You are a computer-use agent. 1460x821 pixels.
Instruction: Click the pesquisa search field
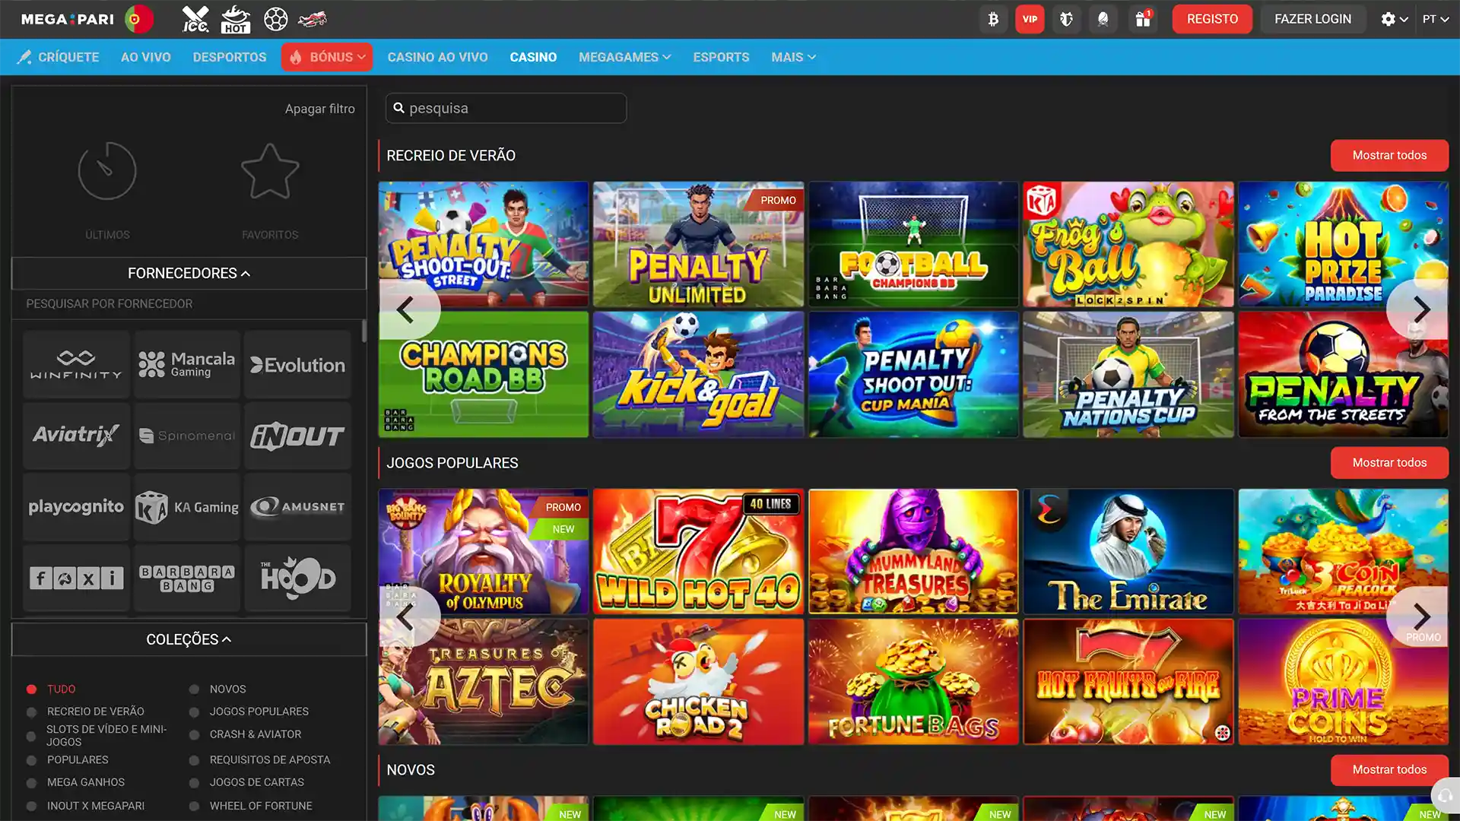(506, 108)
